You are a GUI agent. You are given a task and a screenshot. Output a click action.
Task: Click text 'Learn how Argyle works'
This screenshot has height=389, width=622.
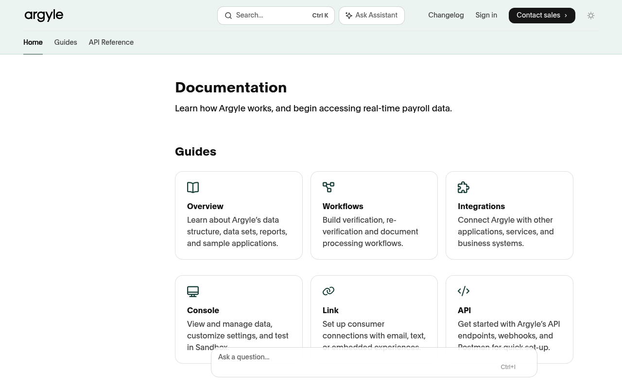tap(223, 108)
